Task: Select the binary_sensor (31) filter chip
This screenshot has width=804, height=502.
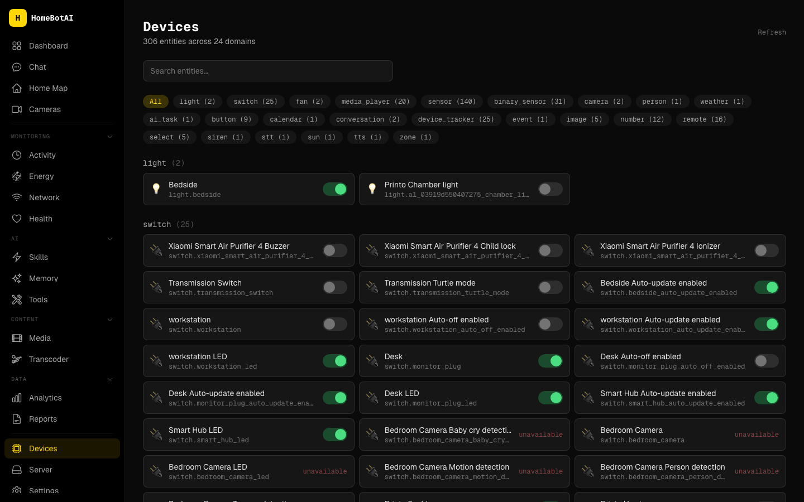Action: click(529, 102)
